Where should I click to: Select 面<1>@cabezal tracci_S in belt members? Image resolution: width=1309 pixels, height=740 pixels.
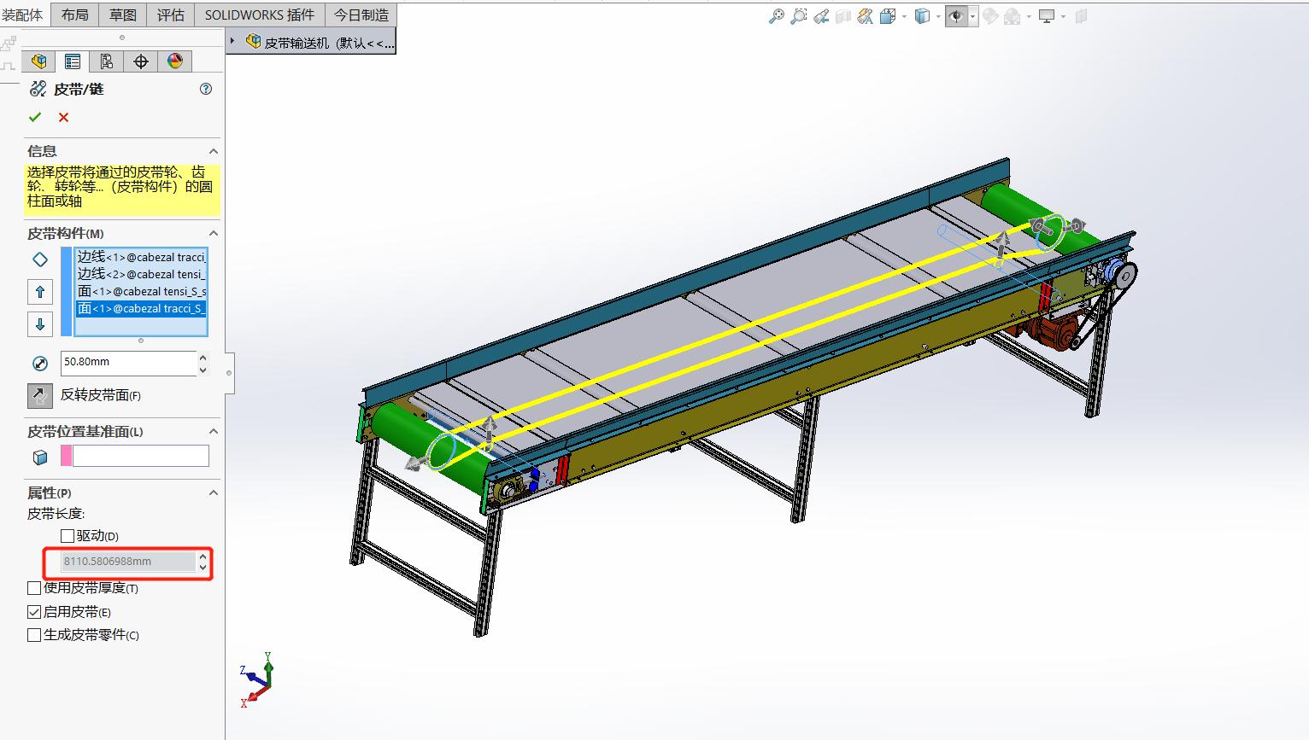[141, 308]
